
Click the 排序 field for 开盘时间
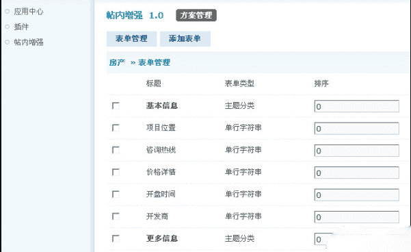point(357,194)
